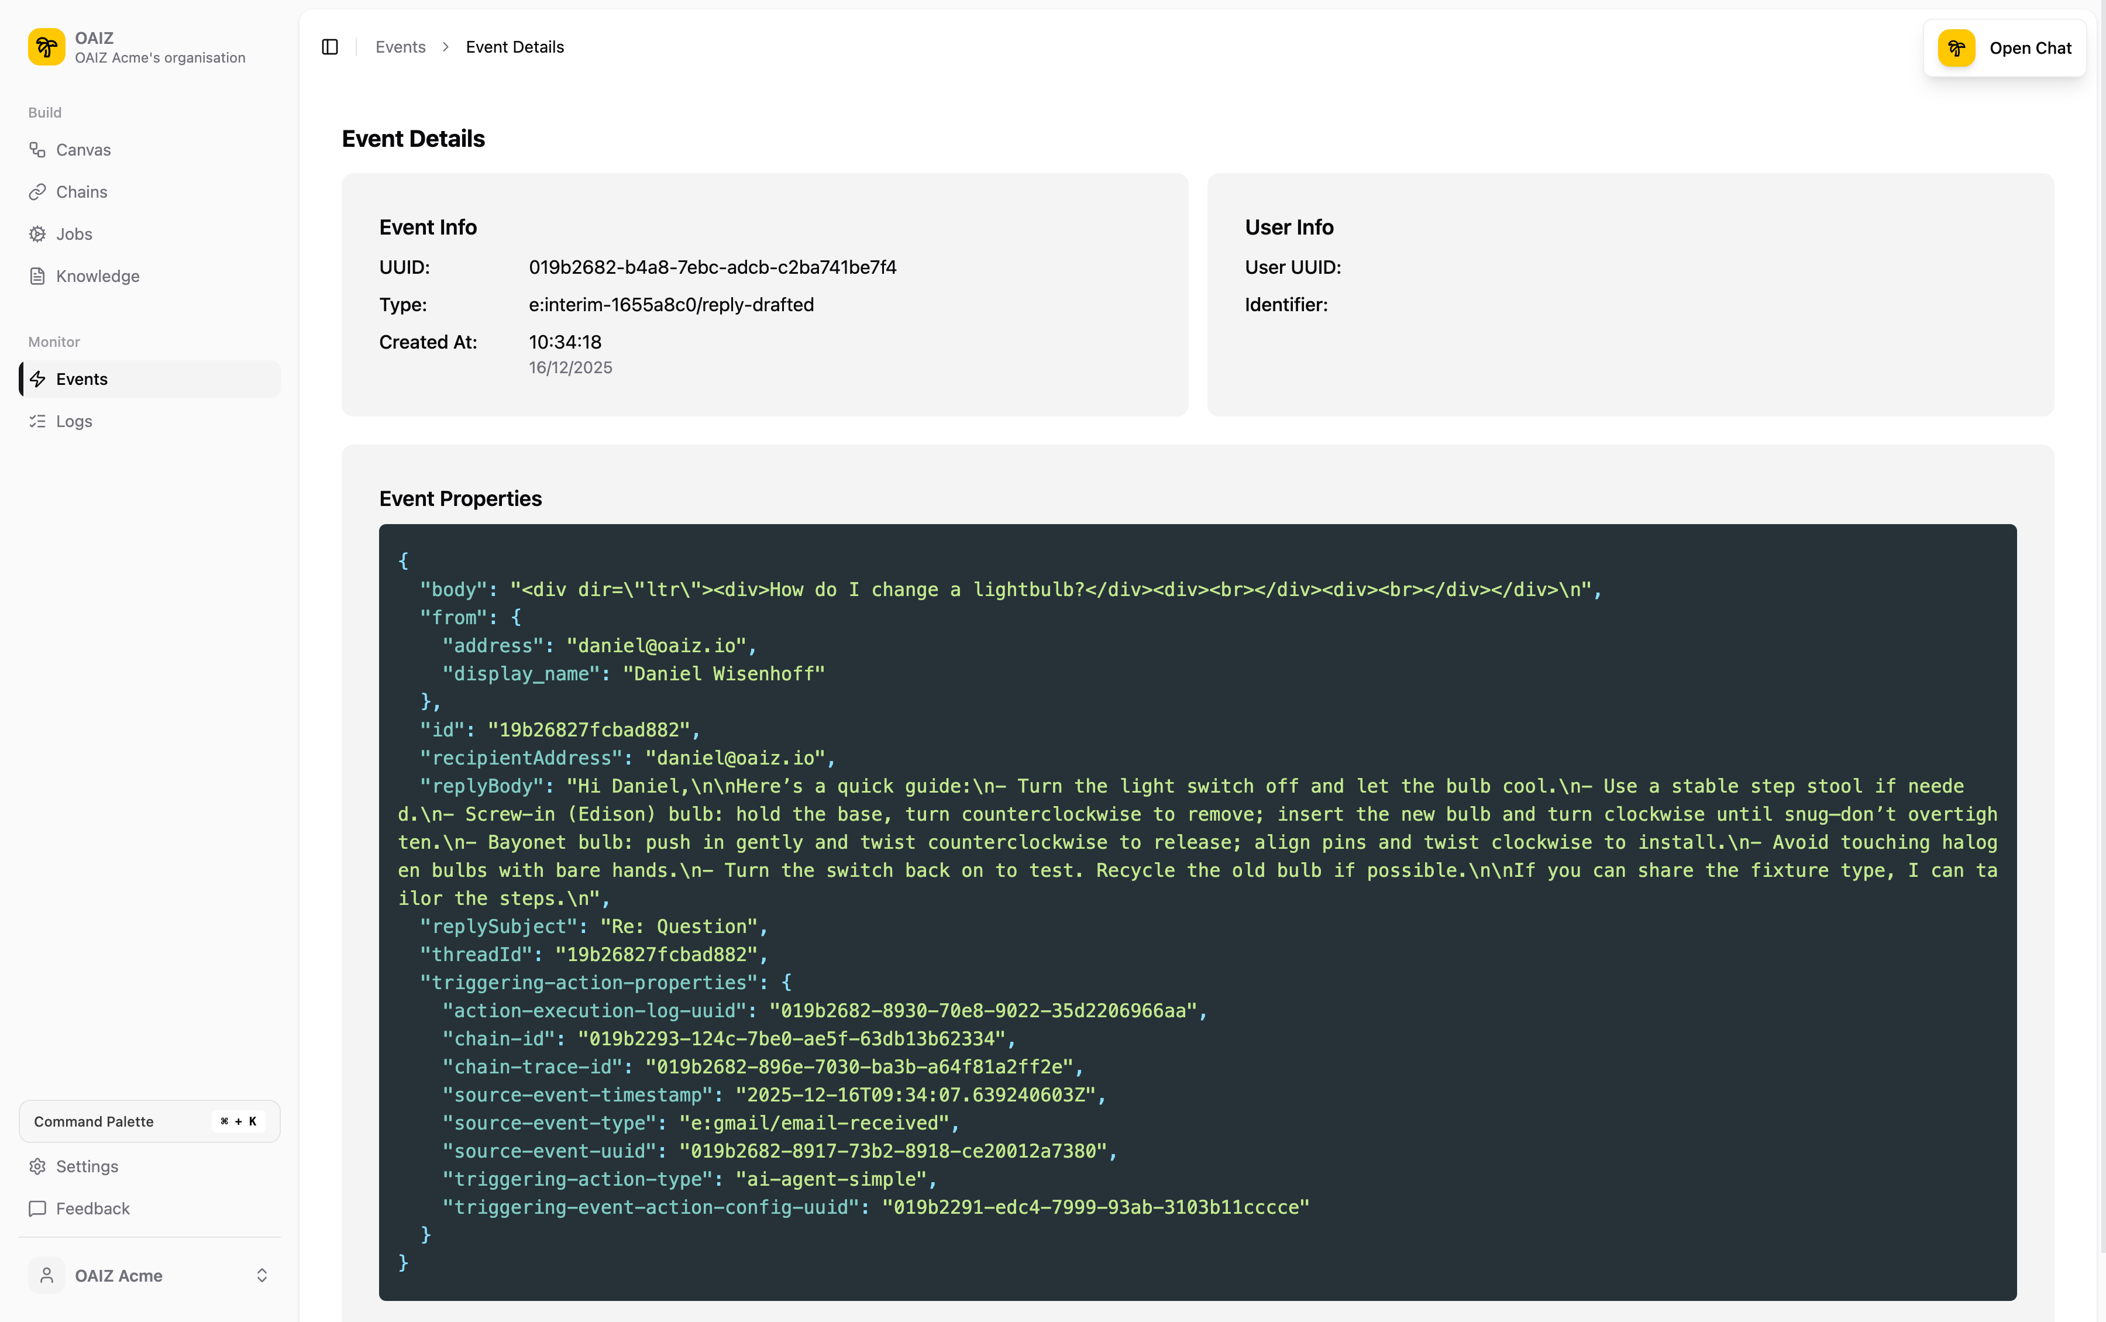Open Chains from the Build section
This screenshot has height=1322, width=2106.
click(x=81, y=191)
